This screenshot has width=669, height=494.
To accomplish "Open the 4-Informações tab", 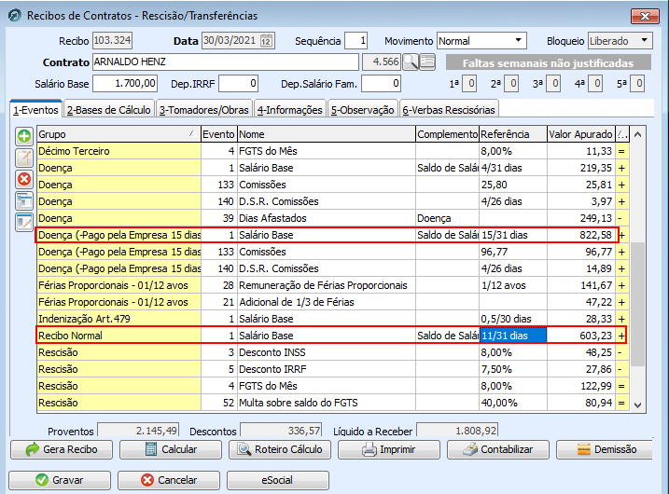I will (x=289, y=110).
